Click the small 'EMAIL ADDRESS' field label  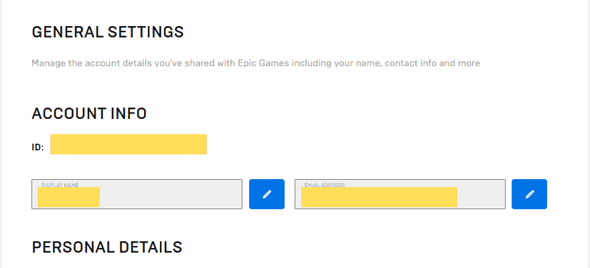click(x=325, y=185)
